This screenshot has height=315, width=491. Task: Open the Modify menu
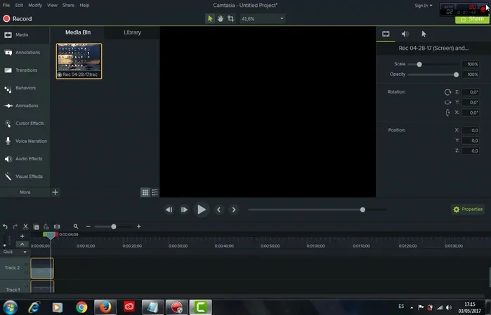coord(35,5)
